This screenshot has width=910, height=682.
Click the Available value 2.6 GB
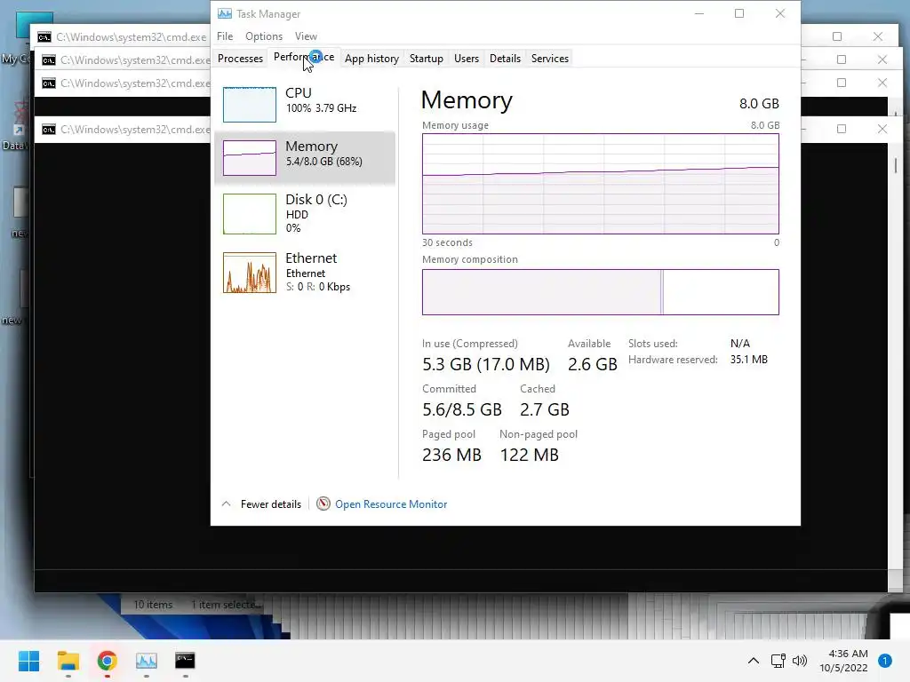click(x=593, y=364)
